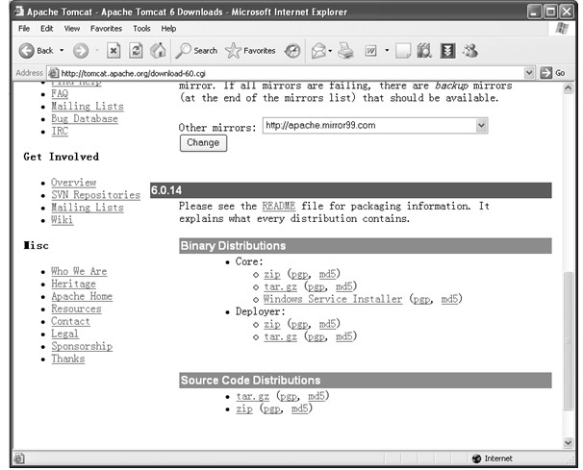Screen dimensions: 583x470
Task: Click the vertical scrollbar thumb
Action: tap(568, 340)
